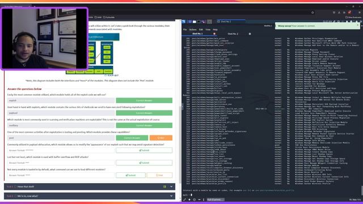363x204 pixels.
Task: Open the Kali applications menu icon
Action: (x=184, y=22)
